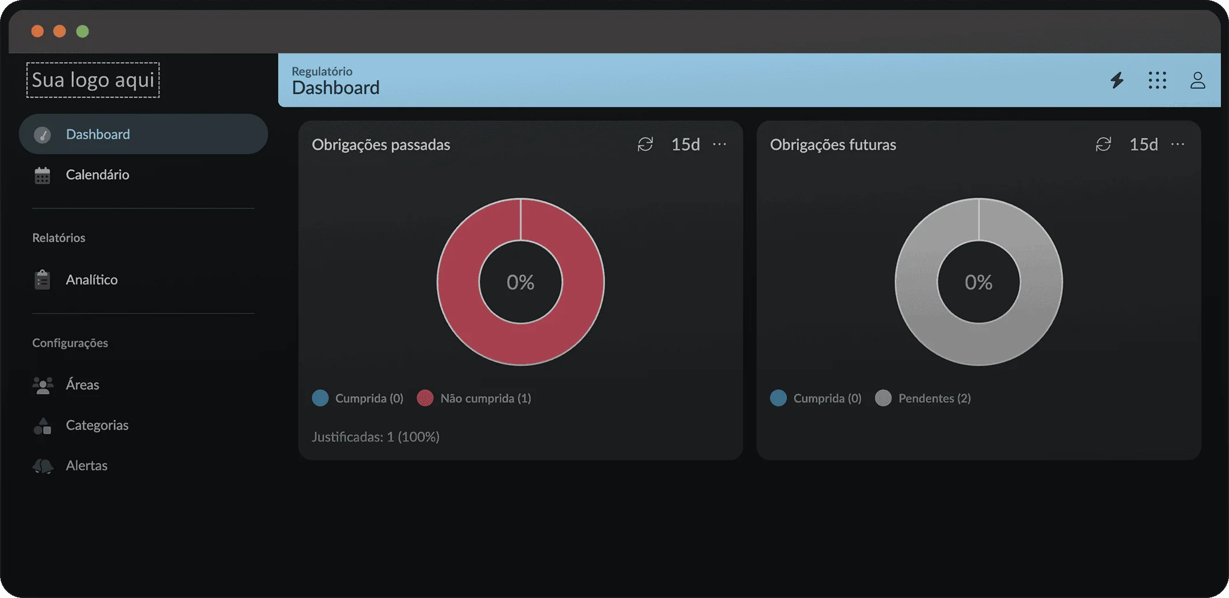Open more options for Obrigações futuras

(1178, 144)
